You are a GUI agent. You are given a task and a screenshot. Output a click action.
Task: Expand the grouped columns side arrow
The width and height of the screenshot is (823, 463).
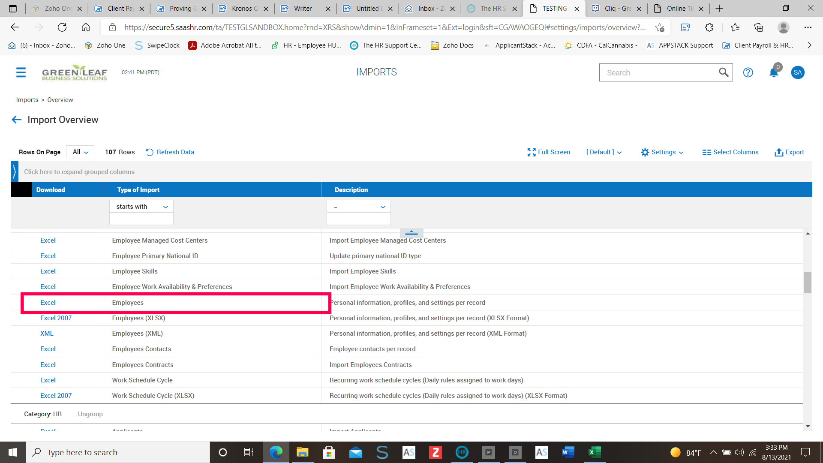[x=15, y=171]
